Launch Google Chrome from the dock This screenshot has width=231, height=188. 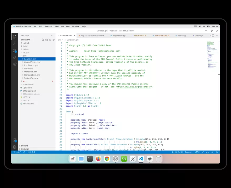[107, 159]
